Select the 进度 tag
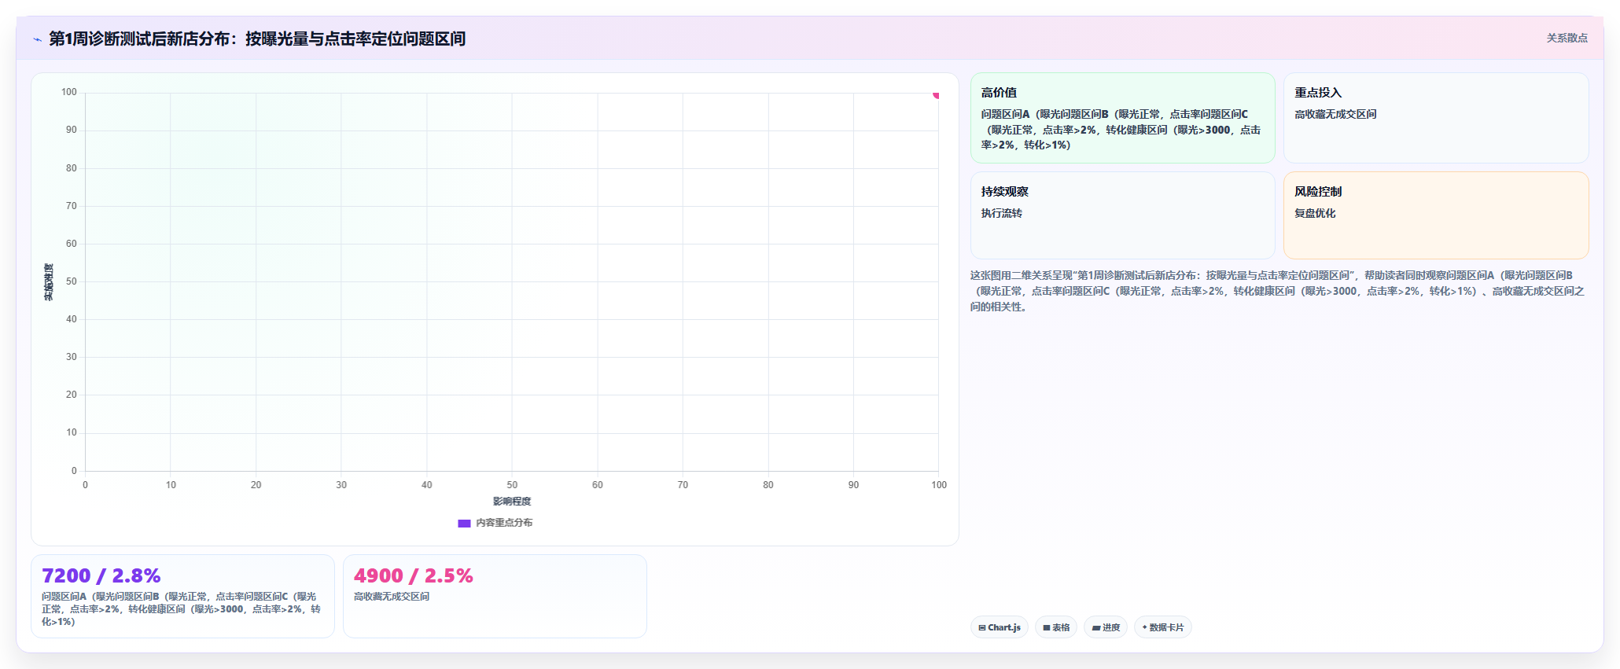Image resolution: width=1620 pixels, height=669 pixels. [1106, 627]
